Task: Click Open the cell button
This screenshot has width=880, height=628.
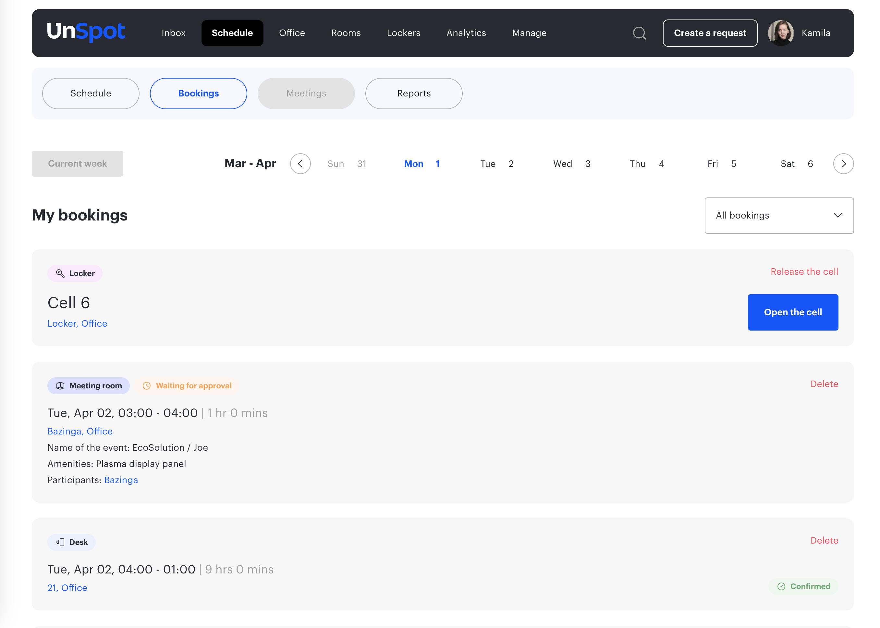Action: 793,312
